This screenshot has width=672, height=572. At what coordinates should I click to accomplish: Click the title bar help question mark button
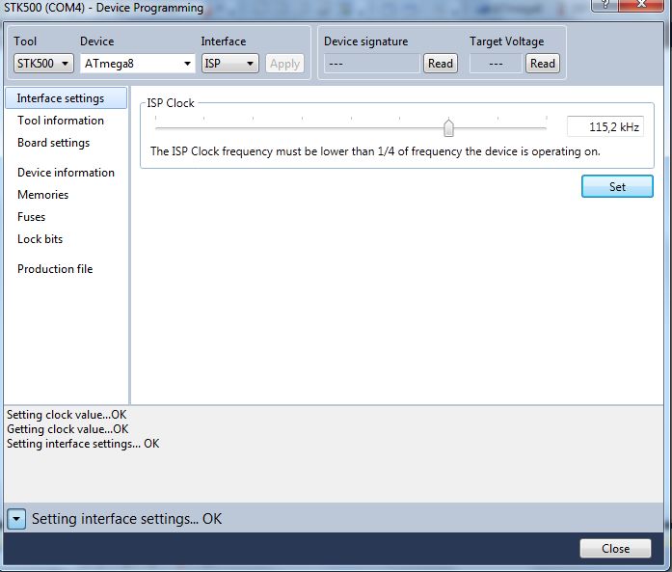tap(605, 5)
